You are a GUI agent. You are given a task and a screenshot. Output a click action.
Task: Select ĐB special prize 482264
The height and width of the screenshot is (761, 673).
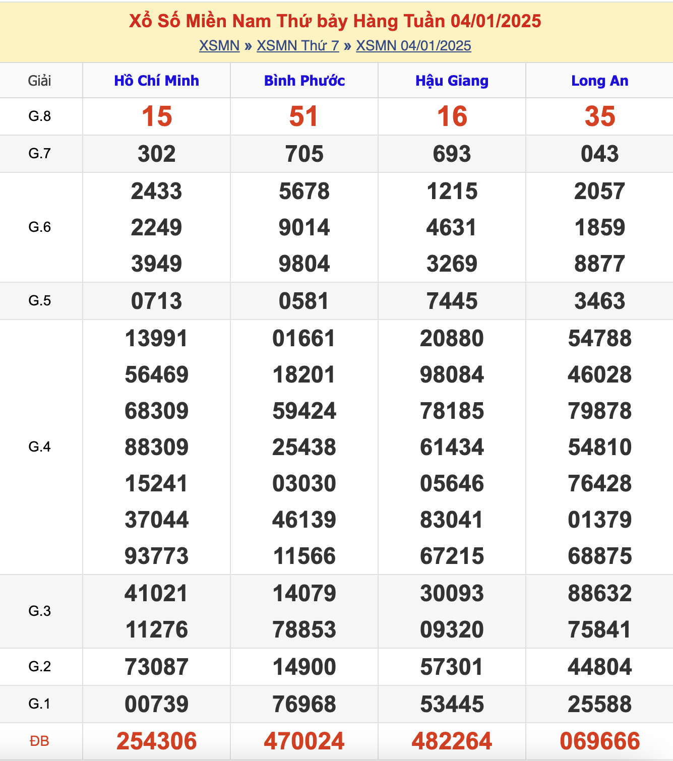pyautogui.click(x=452, y=741)
